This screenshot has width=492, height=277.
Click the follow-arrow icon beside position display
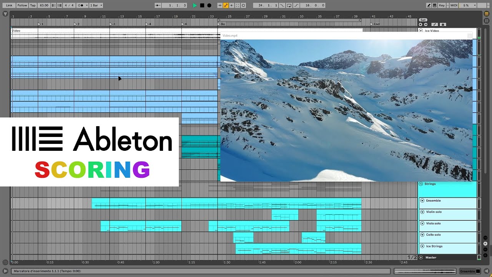158,5
